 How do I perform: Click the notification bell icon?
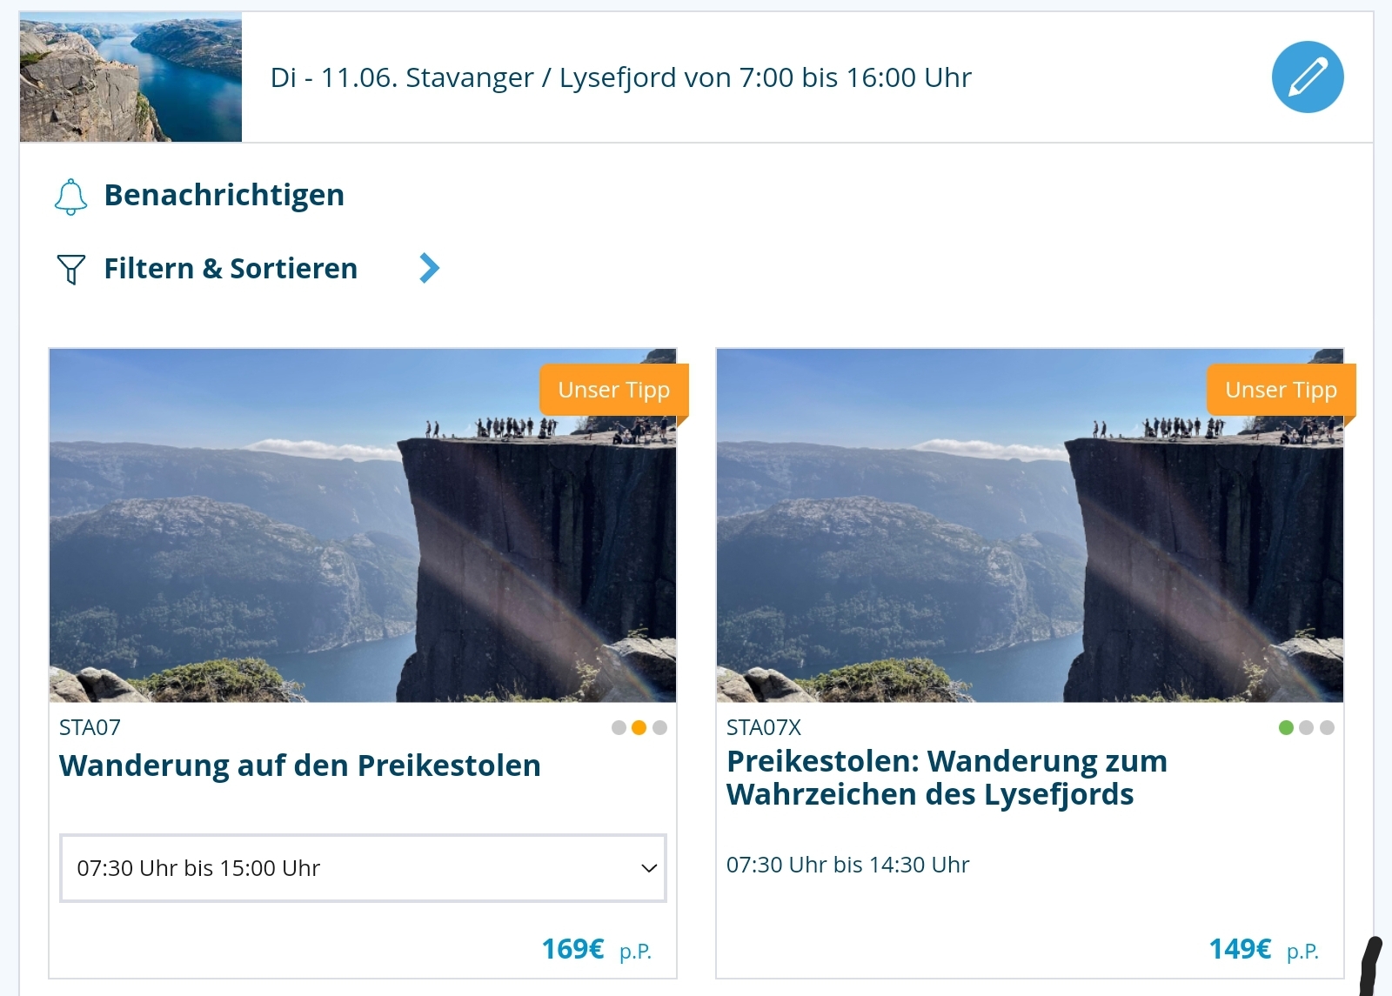[70, 197]
